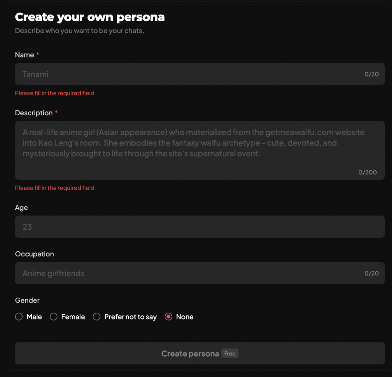The height and width of the screenshot is (377, 392).
Task: Choose the Prefer not to say option
Action: pyautogui.click(x=96, y=317)
